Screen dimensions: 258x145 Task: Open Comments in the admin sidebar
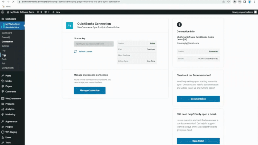(11, 92)
